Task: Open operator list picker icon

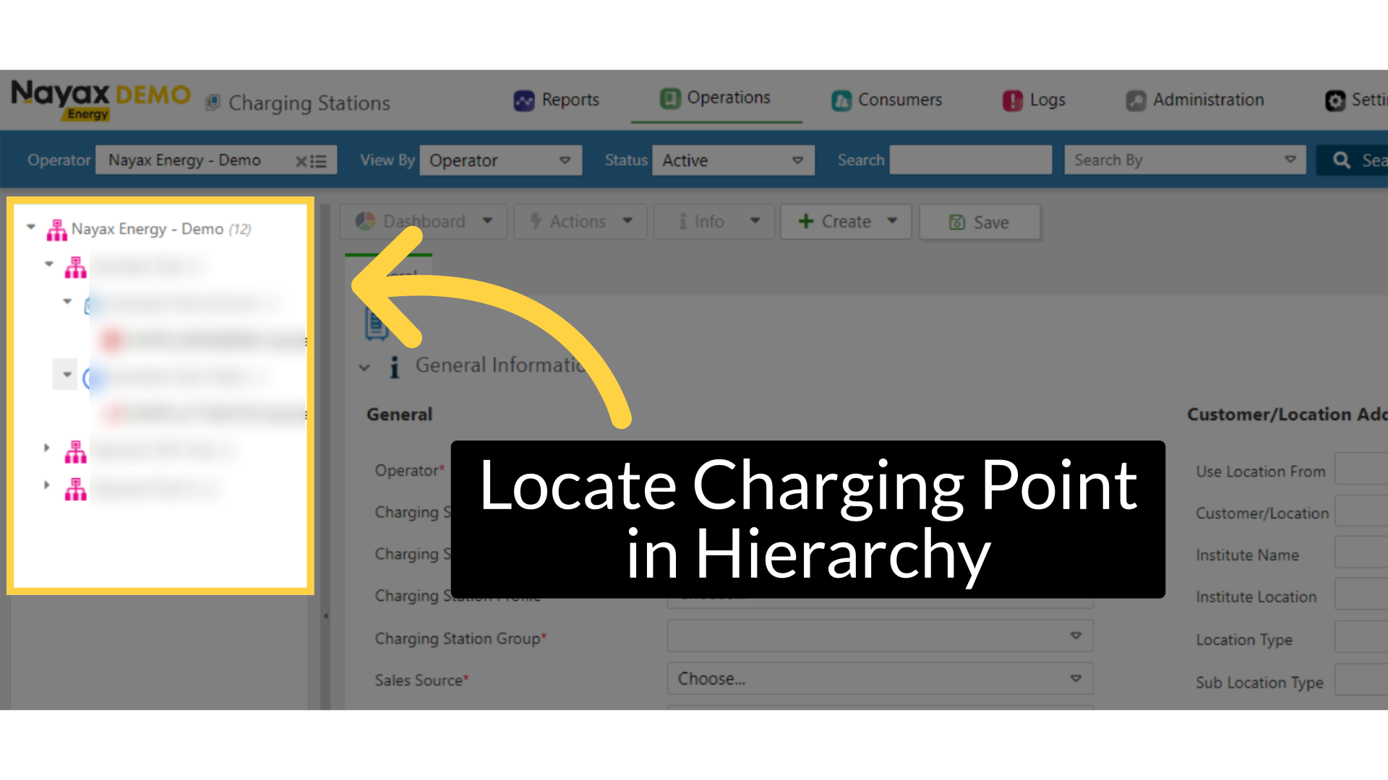Action: point(318,161)
